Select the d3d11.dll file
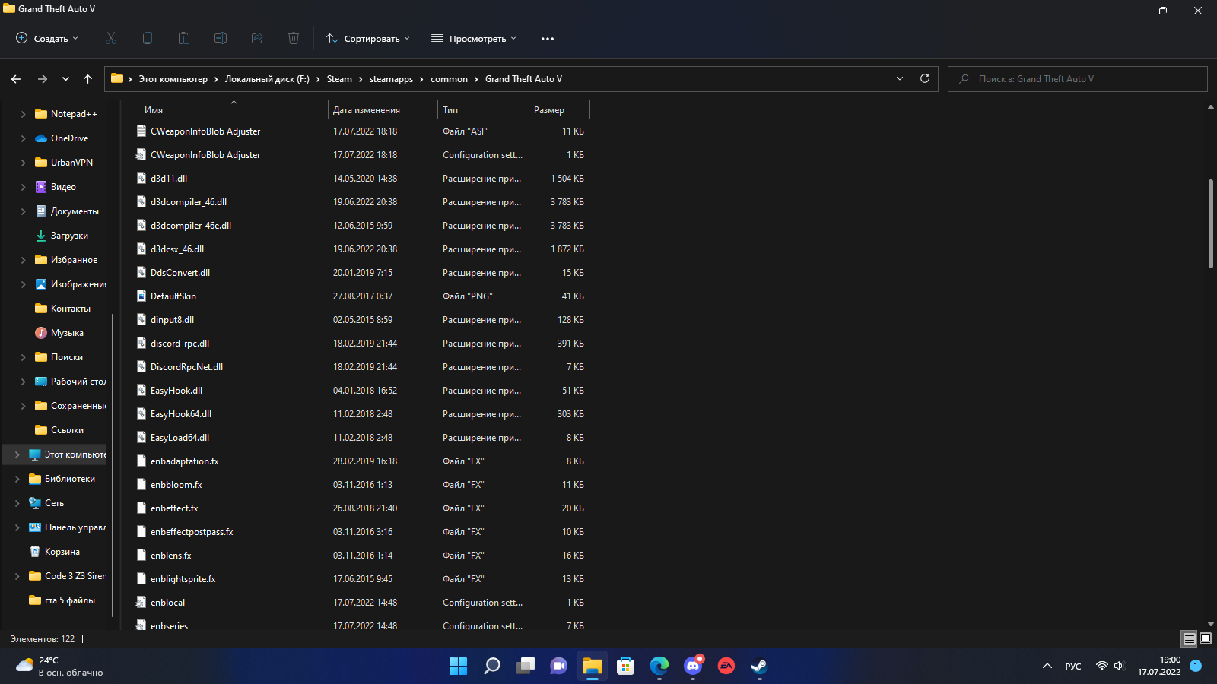The image size is (1217, 684). pyautogui.click(x=169, y=179)
